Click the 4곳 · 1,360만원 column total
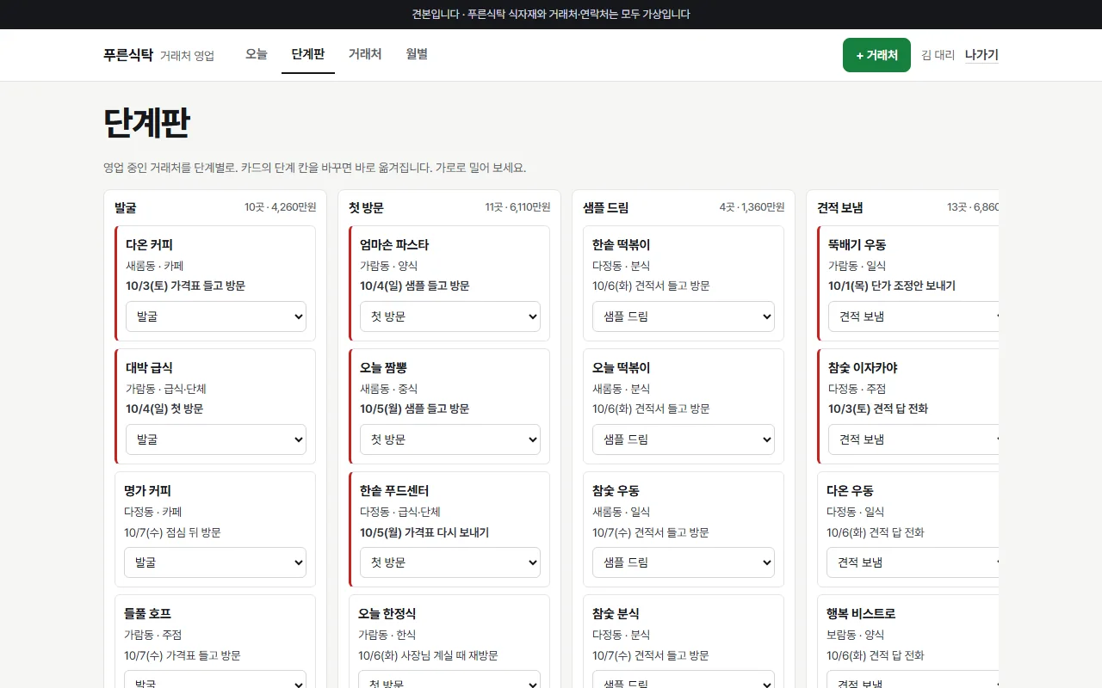1102x688 pixels. point(752,207)
